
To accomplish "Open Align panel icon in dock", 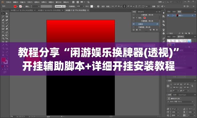I will pyautogui.click(x=163, y=21).
